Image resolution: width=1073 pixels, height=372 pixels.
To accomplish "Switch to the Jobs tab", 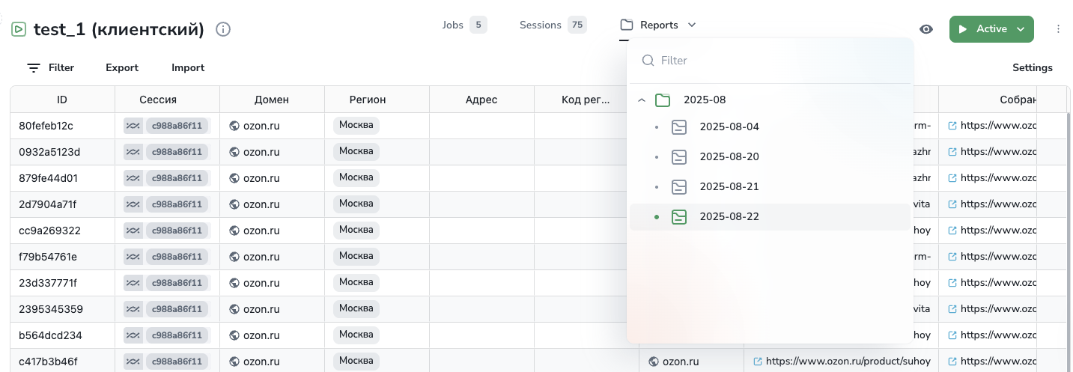I will pyautogui.click(x=453, y=25).
